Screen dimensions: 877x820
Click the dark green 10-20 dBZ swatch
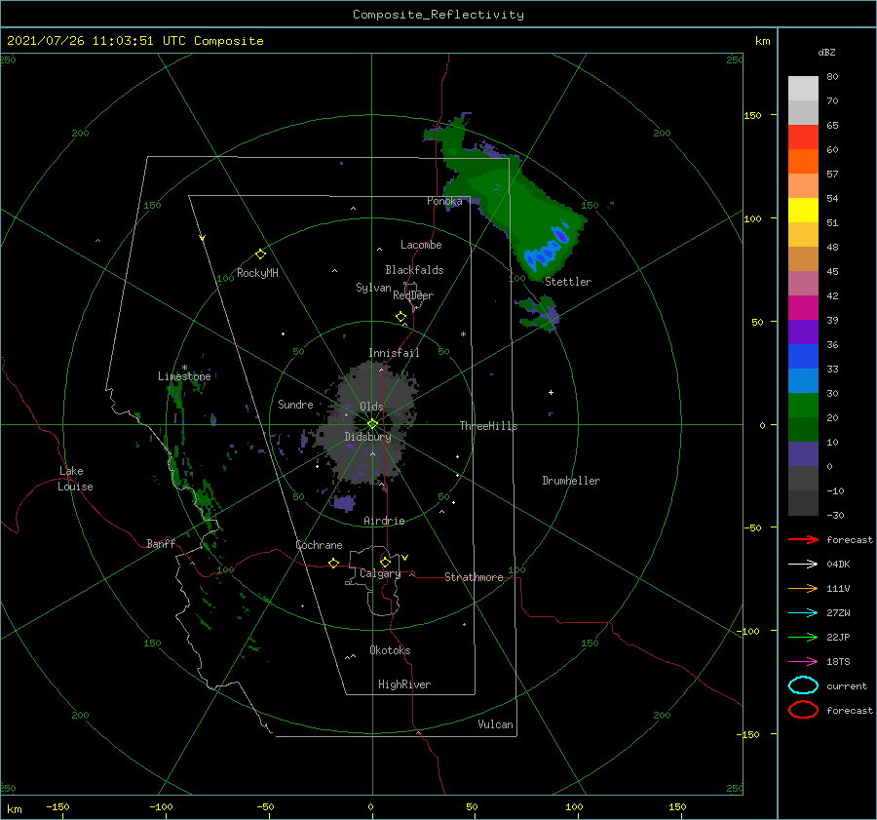[x=803, y=429]
